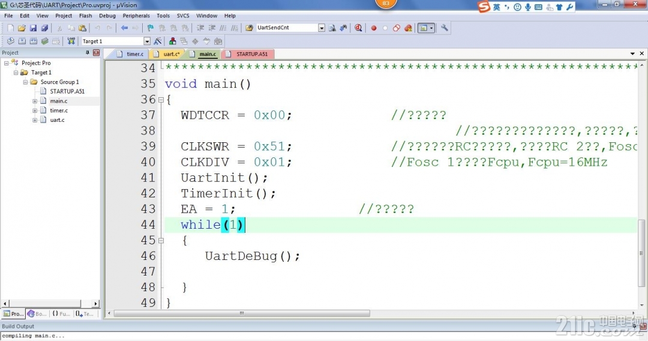This screenshot has height=341, width=648.
Task: Open Options for Target icon
Action: [157, 41]
